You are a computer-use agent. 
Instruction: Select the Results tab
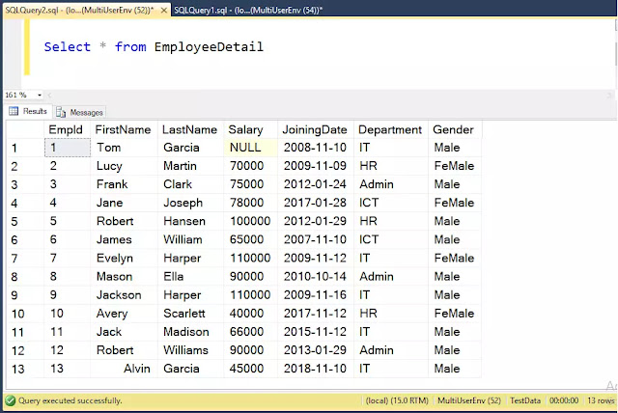[x=28, y=111]
